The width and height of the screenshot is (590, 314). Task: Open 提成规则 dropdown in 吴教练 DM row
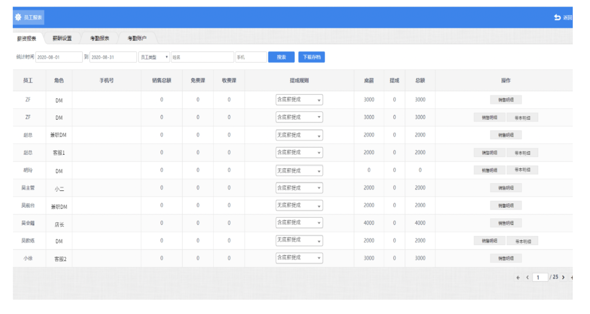(x=299, y=240)
